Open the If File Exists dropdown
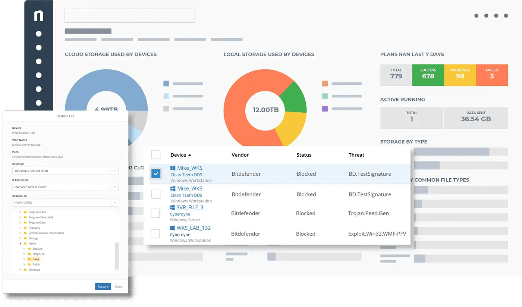522x307 pixels. click(x=115, y=187)
